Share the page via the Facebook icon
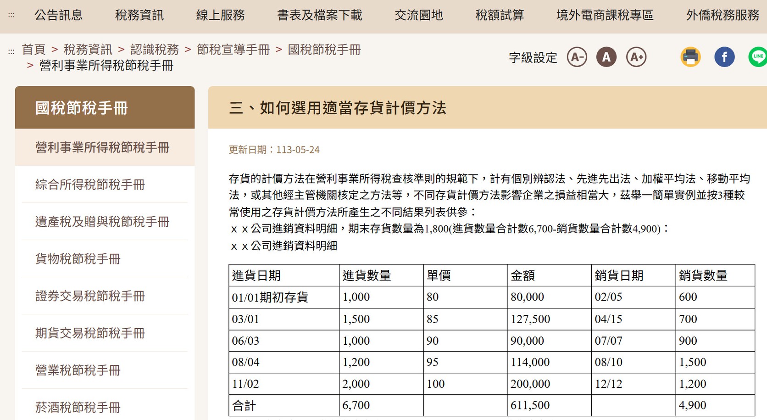The height and width of the screenshot is (420, 767). 724,57
